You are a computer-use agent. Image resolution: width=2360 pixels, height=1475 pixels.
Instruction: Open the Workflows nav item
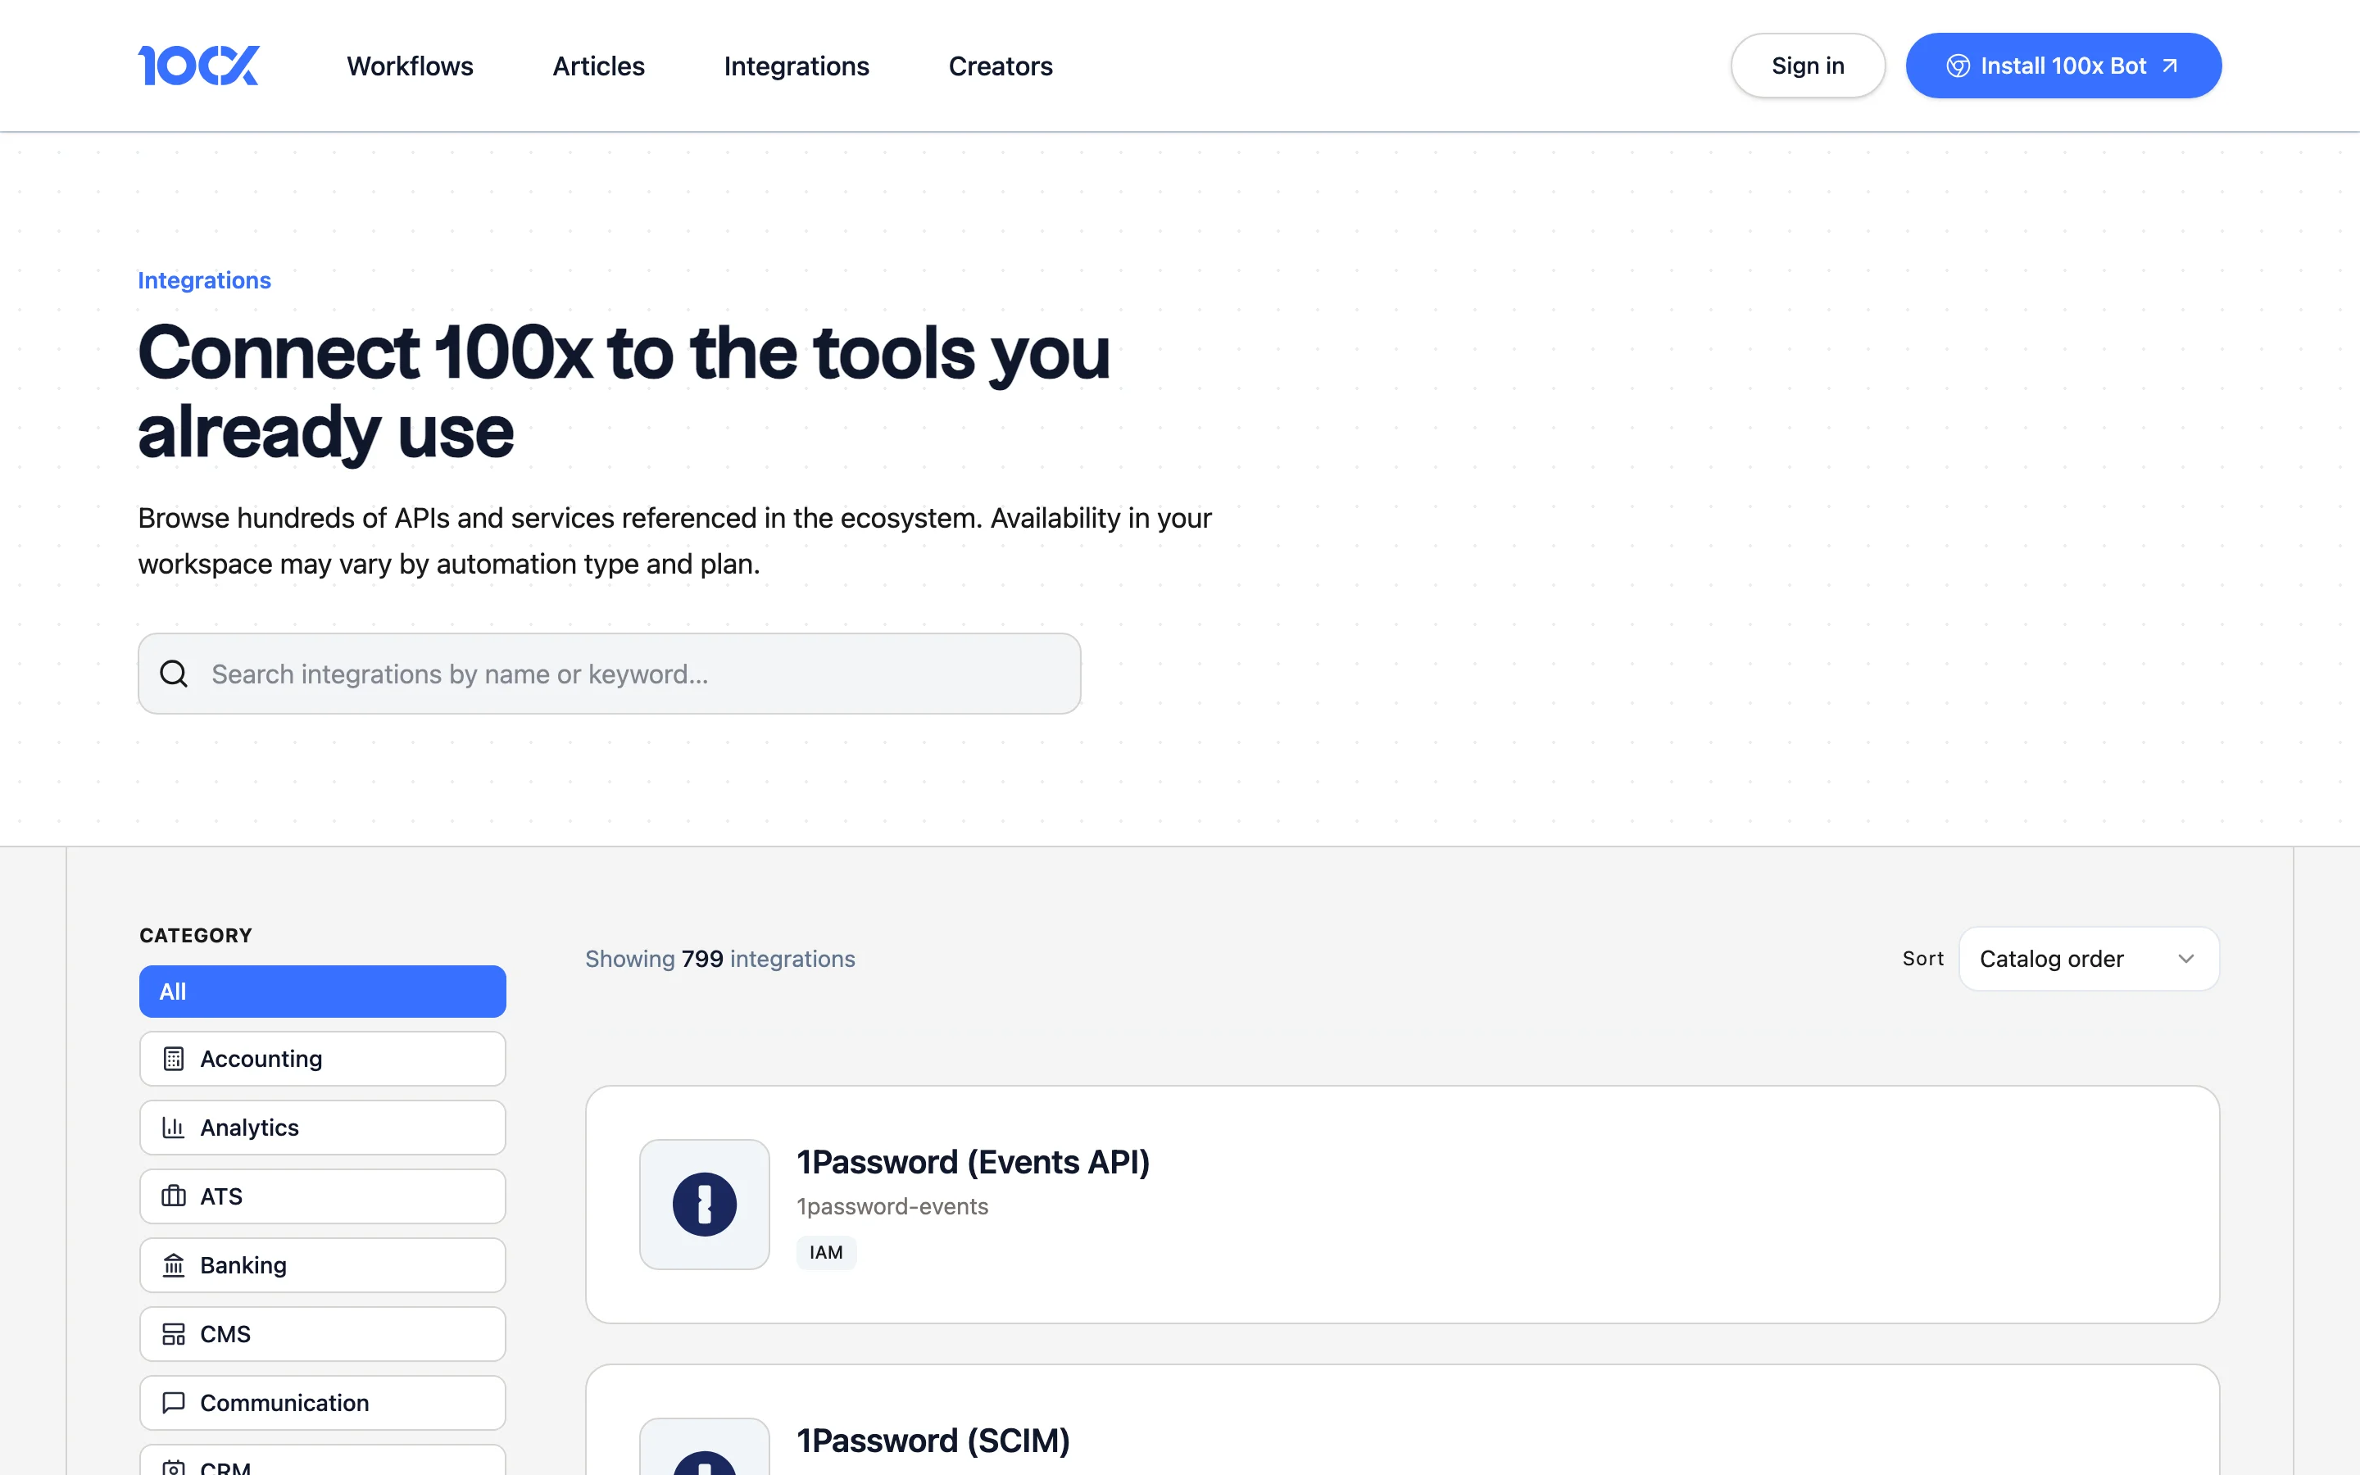pos(410,66)
